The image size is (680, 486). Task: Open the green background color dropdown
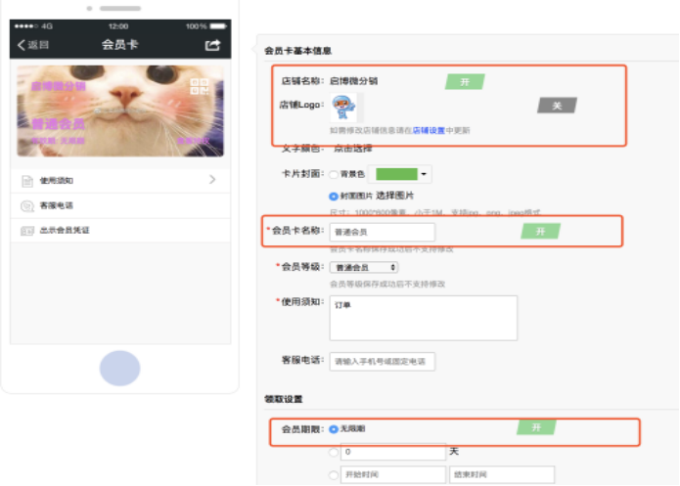click(425, 174)
